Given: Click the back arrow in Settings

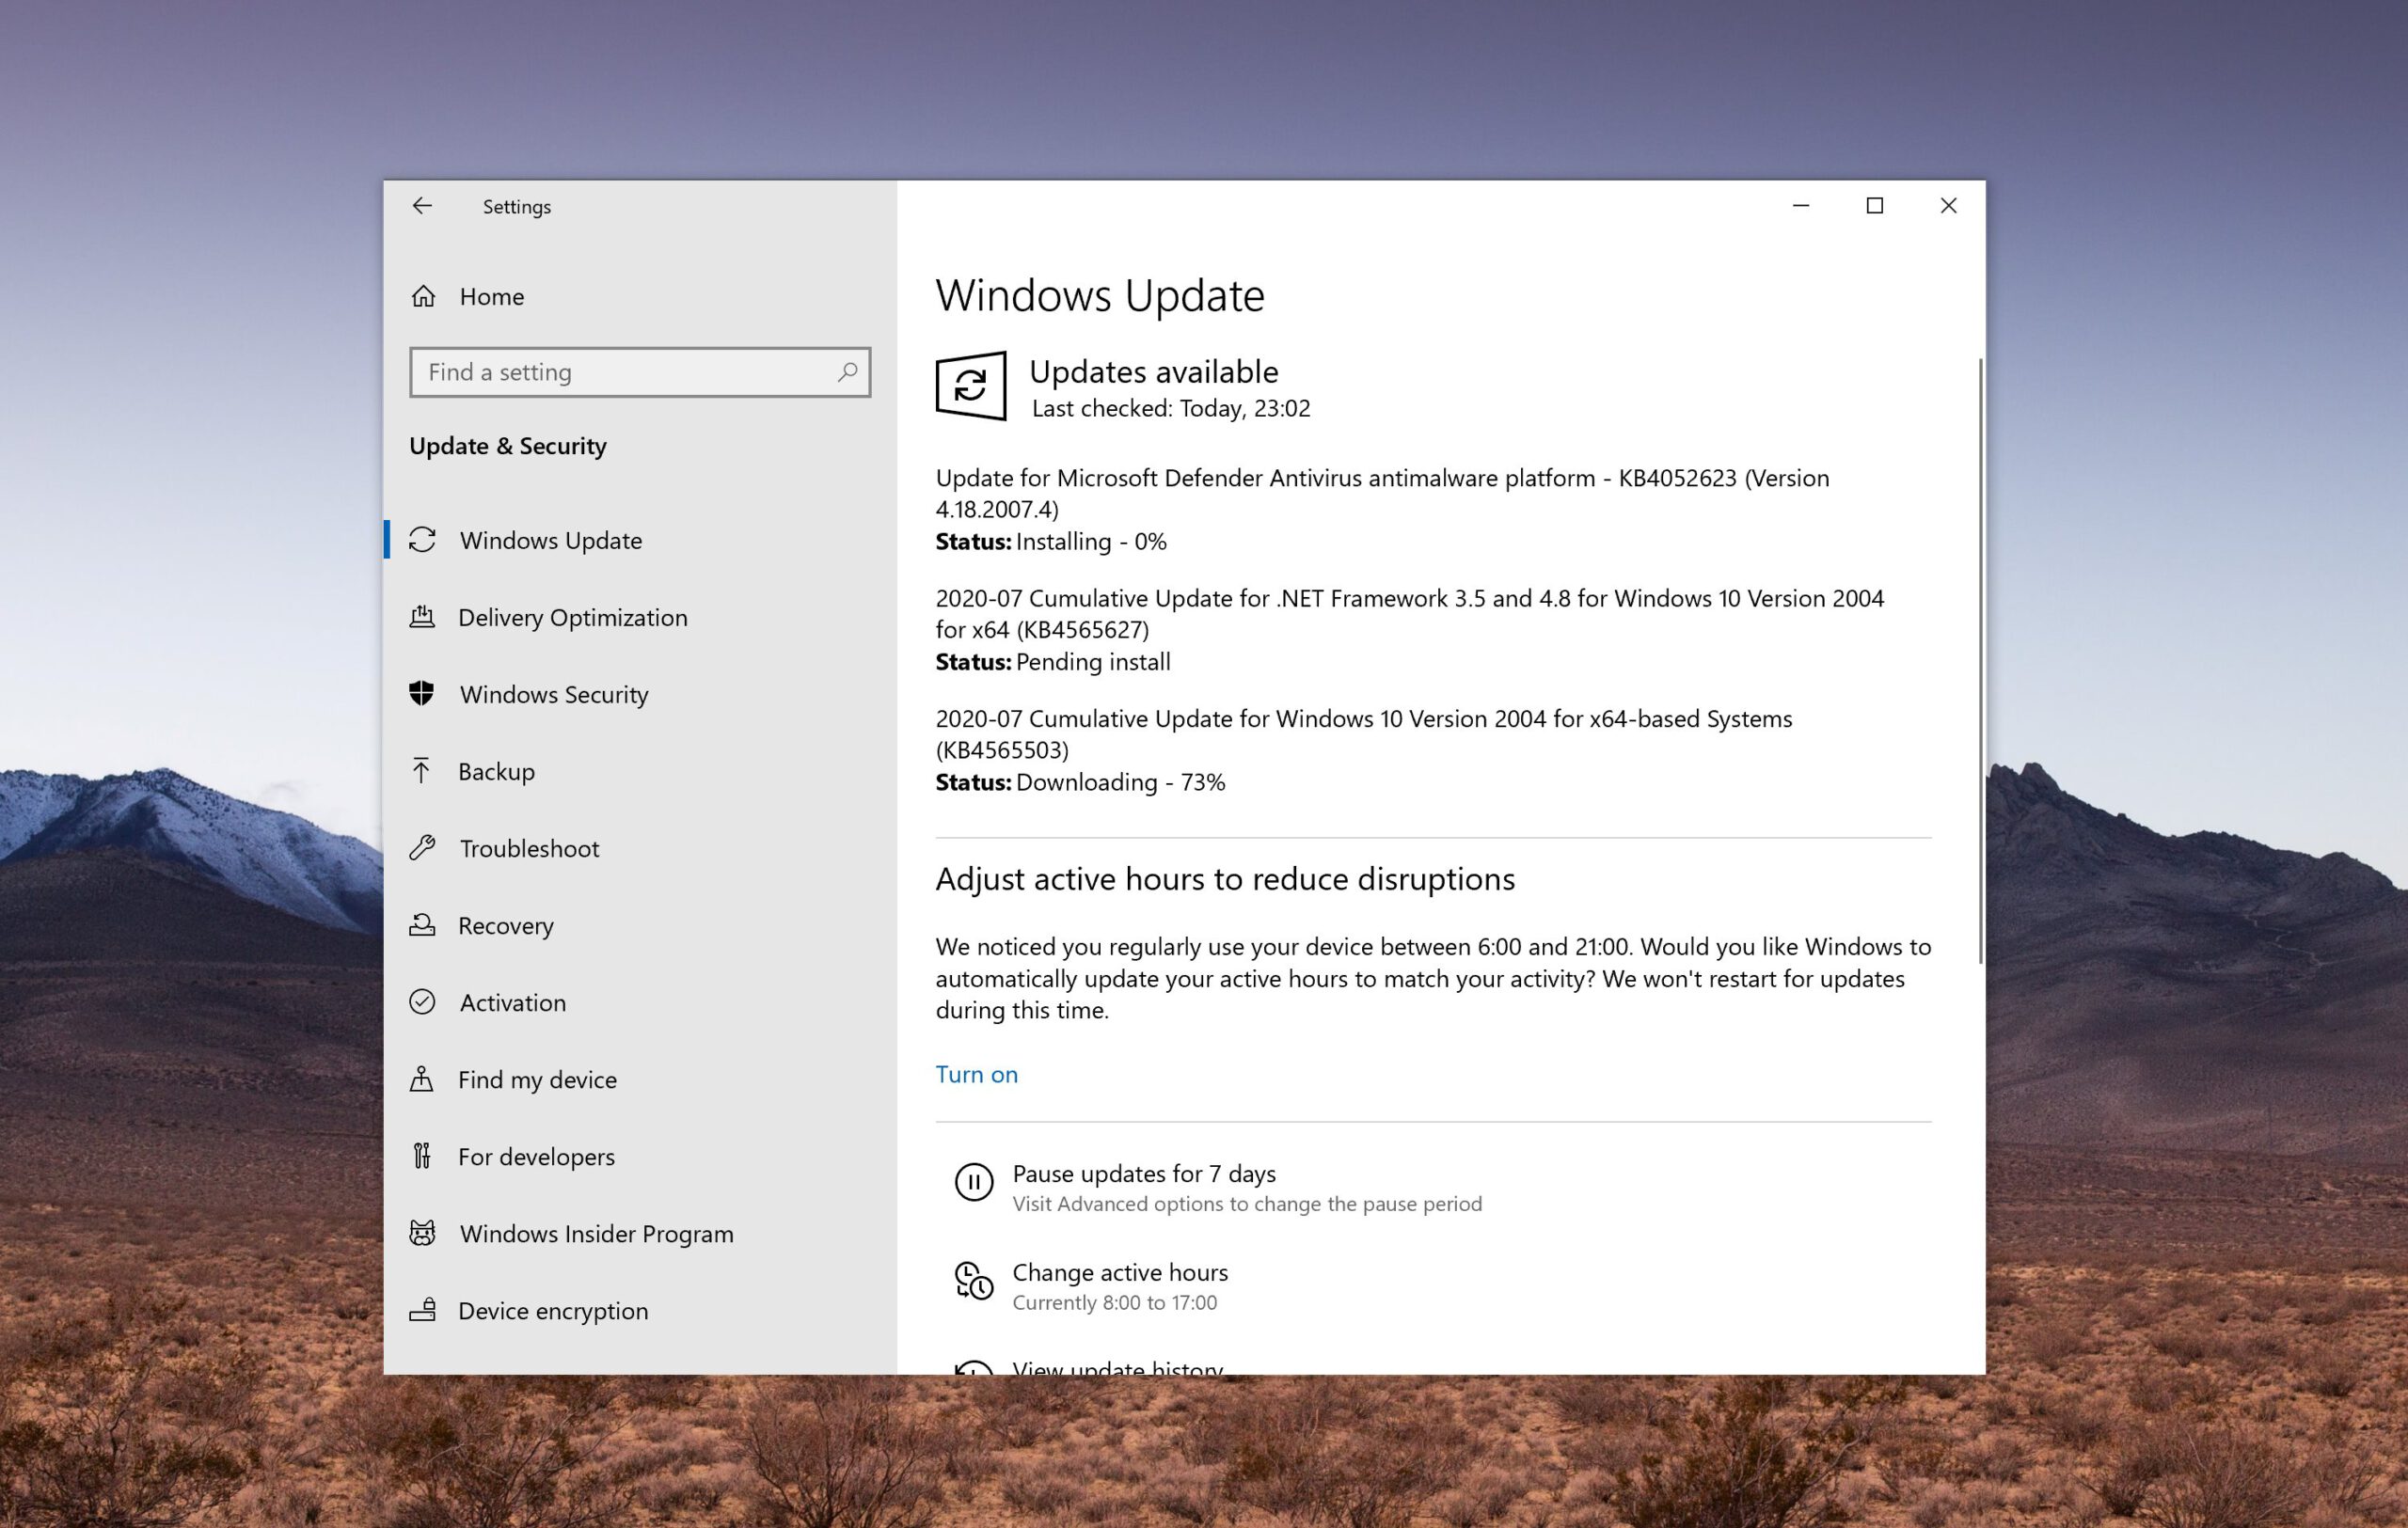Looking at the screenshot, I should pos(422,206).
